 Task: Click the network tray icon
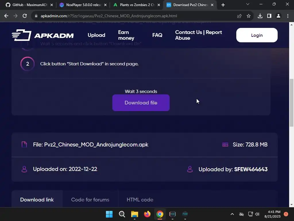pos(250,214)
